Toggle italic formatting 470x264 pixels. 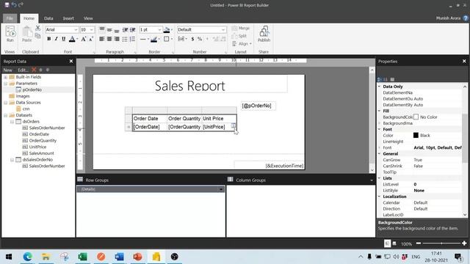tap(56, 39)
